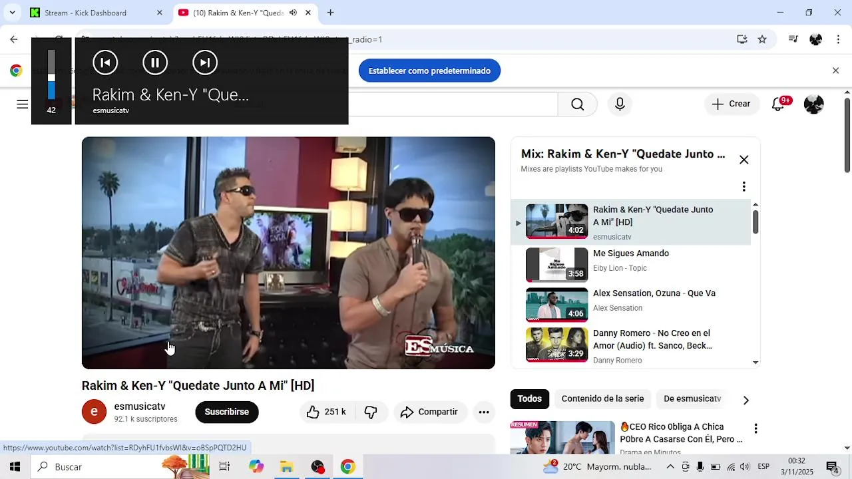Open Mix playlist options menu

[744, 186]
